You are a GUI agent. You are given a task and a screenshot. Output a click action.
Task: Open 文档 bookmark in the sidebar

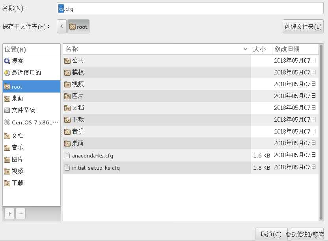32,135
